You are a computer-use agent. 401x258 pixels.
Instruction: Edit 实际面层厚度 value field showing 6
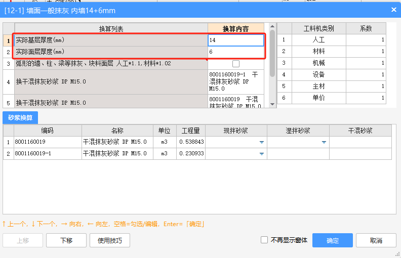pos(236,52)
